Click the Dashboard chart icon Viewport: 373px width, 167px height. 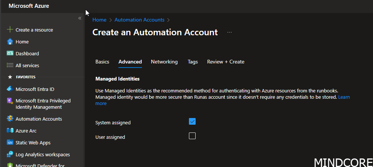[10, 53]
